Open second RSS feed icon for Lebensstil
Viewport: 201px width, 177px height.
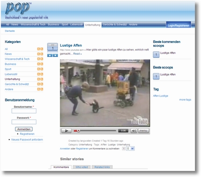[x=42, y=74]
